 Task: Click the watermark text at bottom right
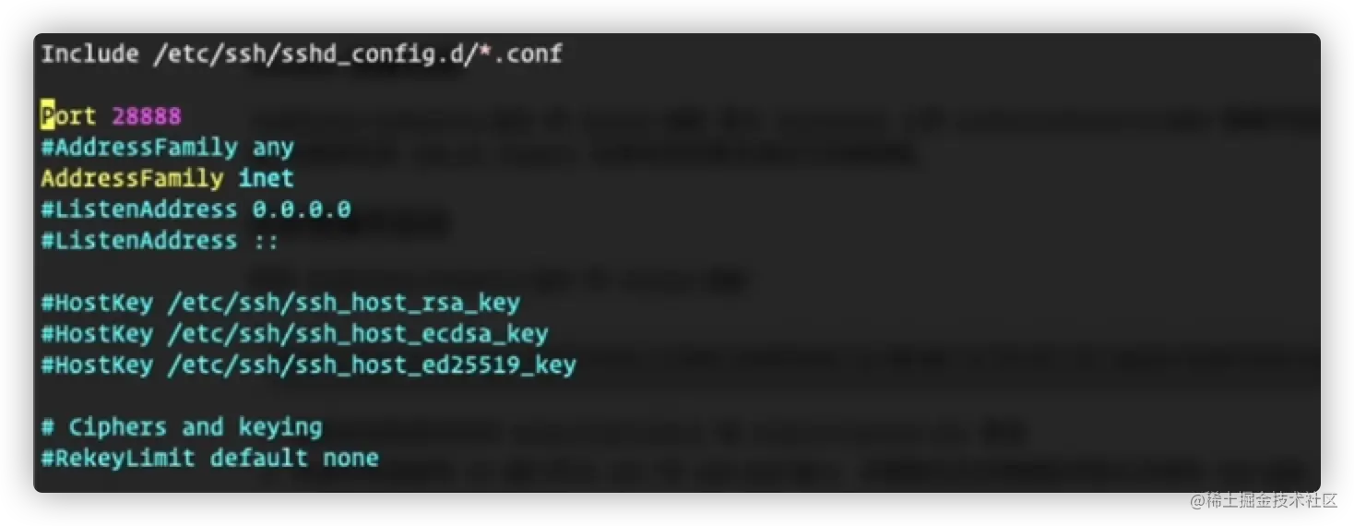coord(1263,500)
